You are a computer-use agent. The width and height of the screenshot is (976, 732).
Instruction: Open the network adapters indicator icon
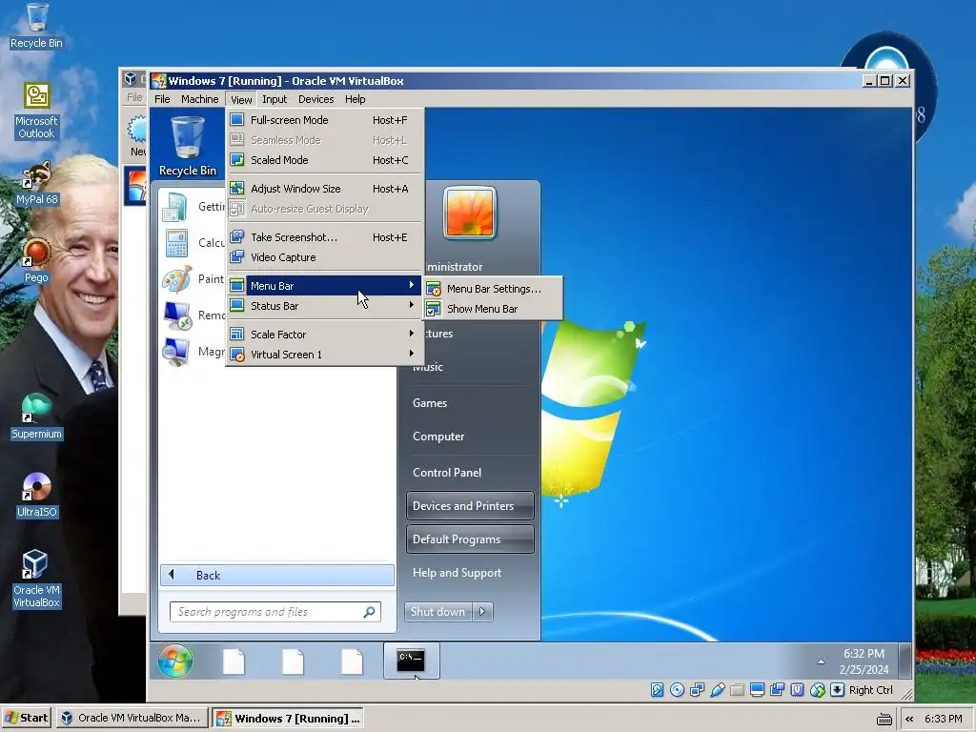click(697, 690)
